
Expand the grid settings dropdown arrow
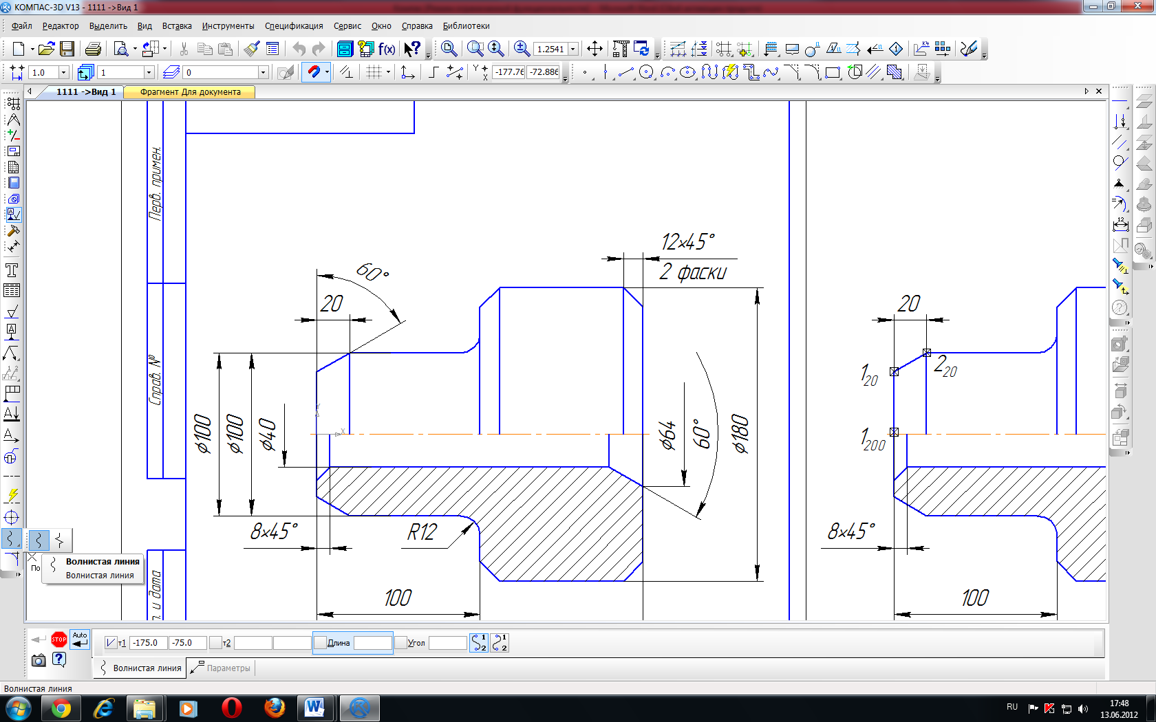[x=387, y=72]
